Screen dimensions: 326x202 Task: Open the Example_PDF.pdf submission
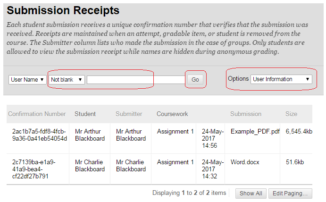[255, 131]
